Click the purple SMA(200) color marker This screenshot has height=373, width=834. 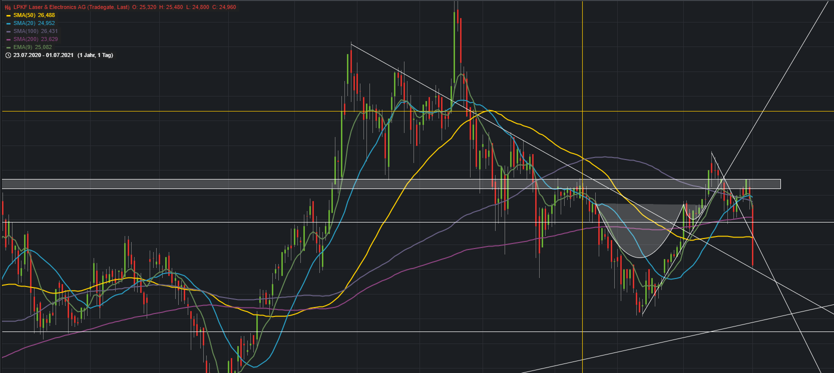click(9, 39)
